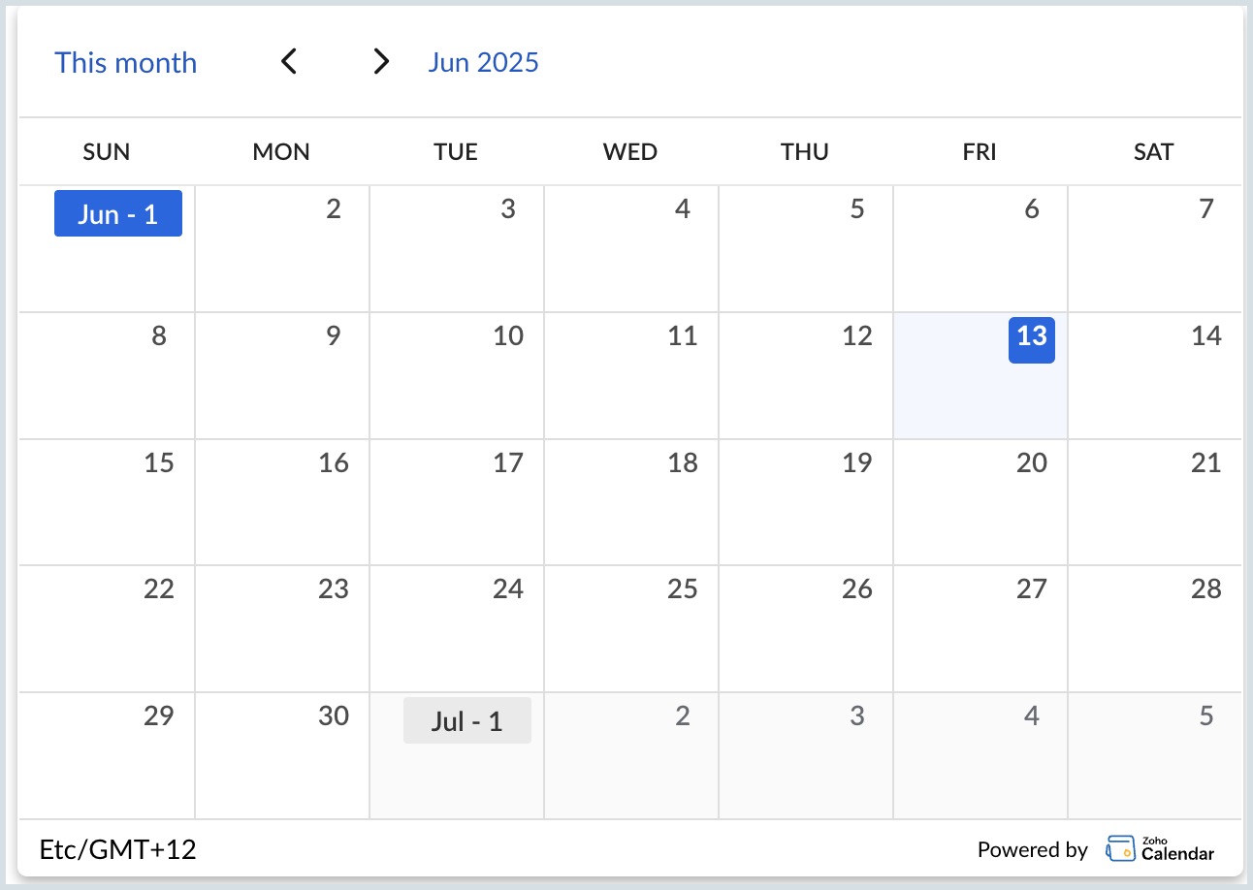Viewport: 1253px width, 890px height.
Task: Click the 'This month' link
Action: [x=125, y=63]
